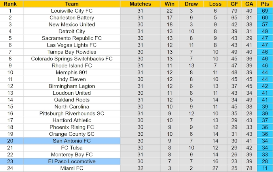Click Miami FC's 11 points cell
This screenshot has width=273, height=172.
[x=265, y=168]
